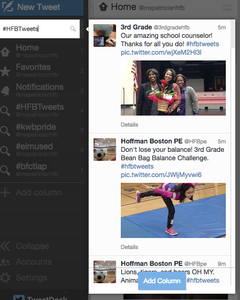Click the 5m timestamp on 3rd Grade tweet

click(x=222, y=27)
